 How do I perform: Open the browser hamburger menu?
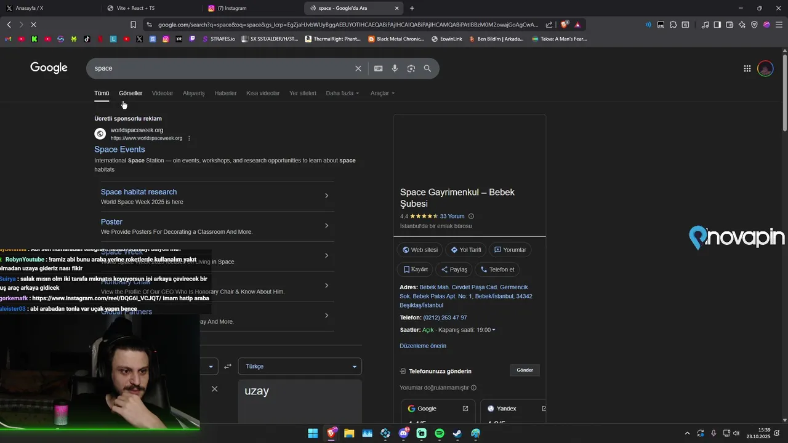point(779,25)
